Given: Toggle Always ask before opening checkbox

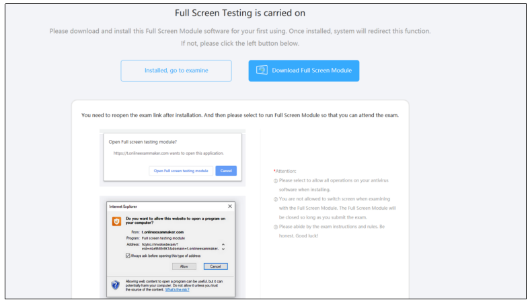Looking at the screenshot, I should click(128, 256).
